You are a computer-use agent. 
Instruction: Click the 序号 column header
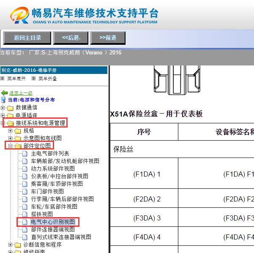click(x=144, y=132)
